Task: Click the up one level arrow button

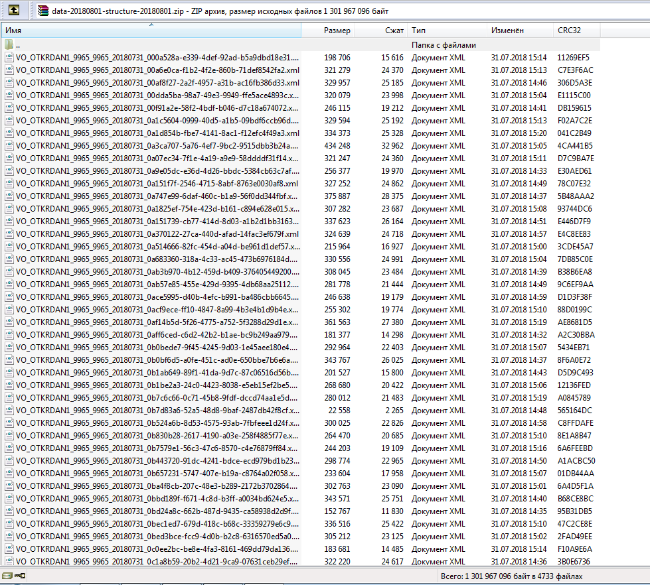Action: 14,11
